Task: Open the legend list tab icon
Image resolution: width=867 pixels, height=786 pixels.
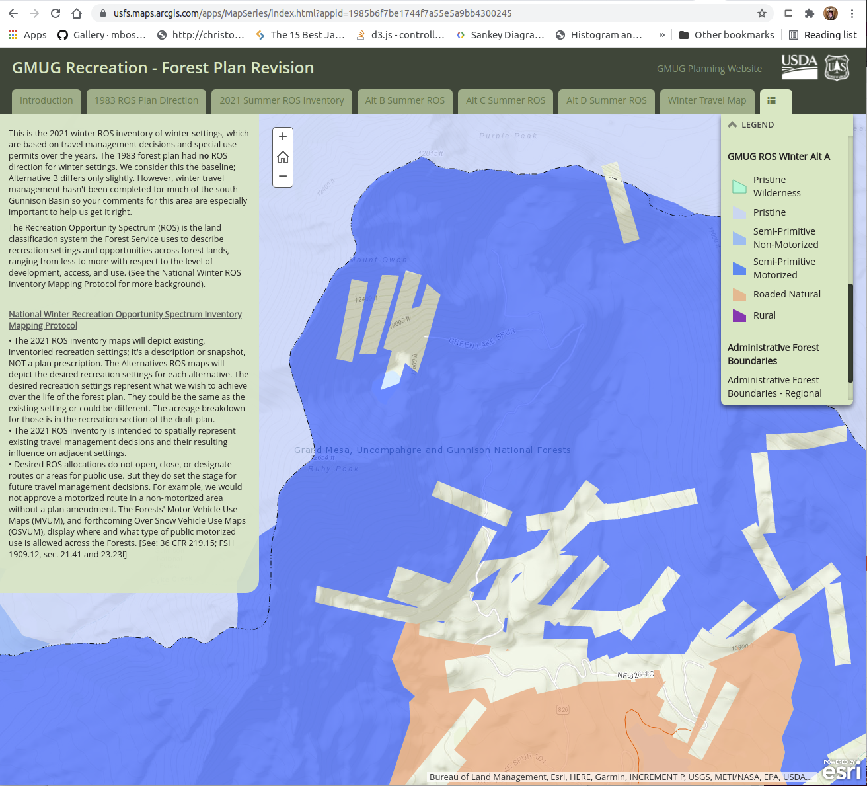Action: pos(771,101)
